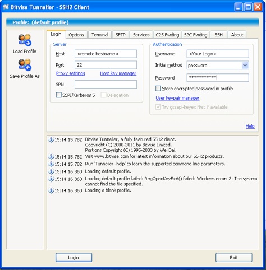
Task: Switch to the Options tab
Action: [76, 35]
